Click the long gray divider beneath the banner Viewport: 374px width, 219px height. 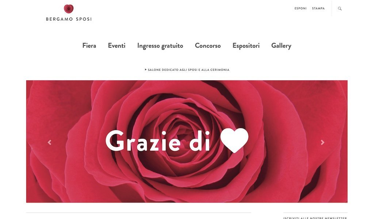point(138,212)
